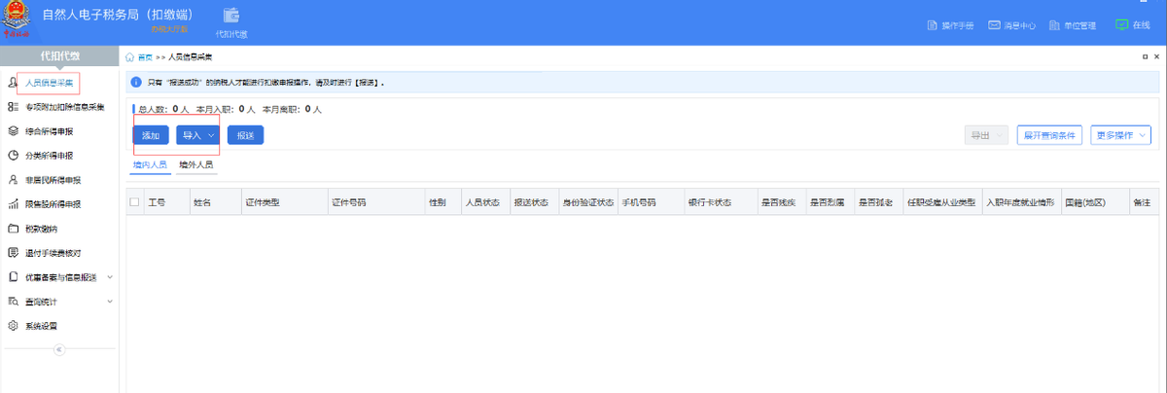Open the 更多操作 dropdown

click(1121, 135)
